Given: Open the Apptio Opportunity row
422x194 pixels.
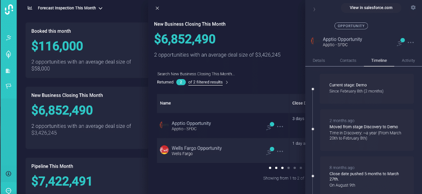Looking at the screenshot, I should tap(223, 126).
